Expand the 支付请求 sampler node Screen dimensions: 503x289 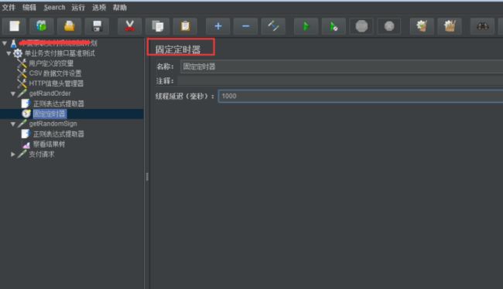tap(13, 155)
